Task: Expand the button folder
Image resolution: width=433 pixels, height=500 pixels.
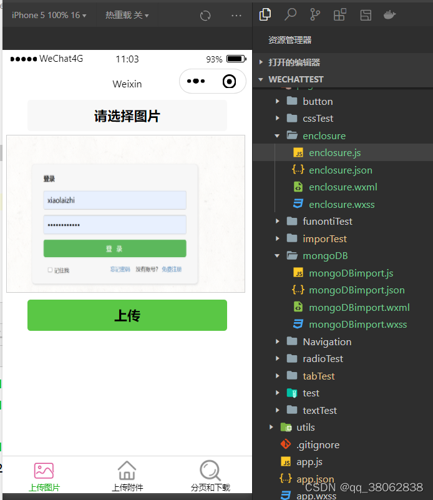Action: (x=343, y=101)
